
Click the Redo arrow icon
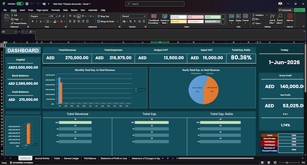[38, 4]
